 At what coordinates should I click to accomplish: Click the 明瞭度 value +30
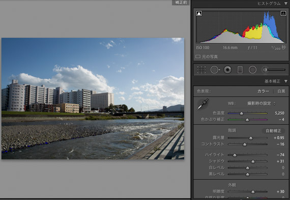pos(280,191)
